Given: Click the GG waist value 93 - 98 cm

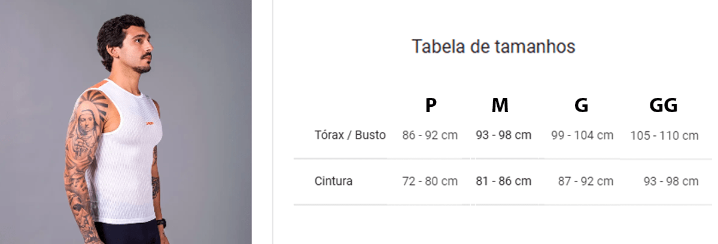Looking at the screenshot, I should [x=671, y=181].
